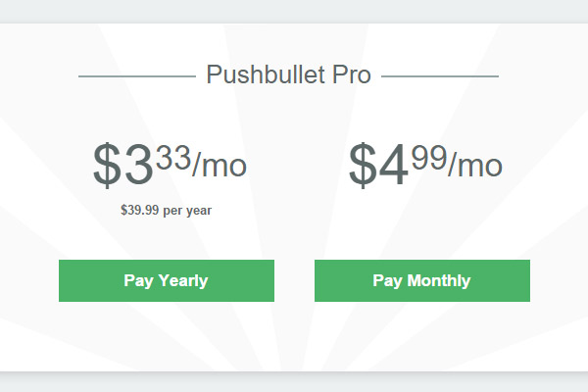Viewport: 588px width, 392px height.
Task: Click the gray strip above the pricing card
Action: 294,11
